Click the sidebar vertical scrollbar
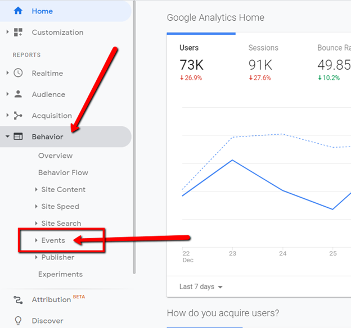 click(134, 137)
